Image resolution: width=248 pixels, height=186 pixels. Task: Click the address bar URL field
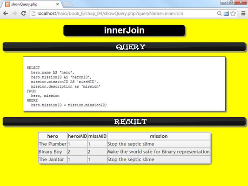tap(123, 13)
